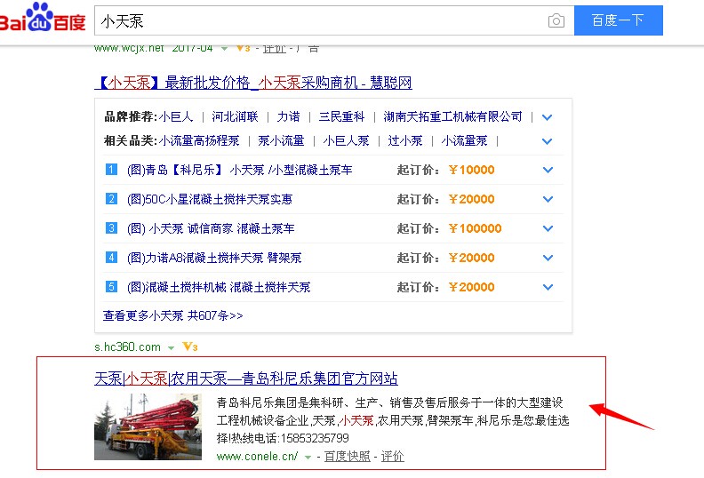Open dropdown arrow beside www.conele.cn
This screenshot has width=704, height=478.
coord(308,457)
